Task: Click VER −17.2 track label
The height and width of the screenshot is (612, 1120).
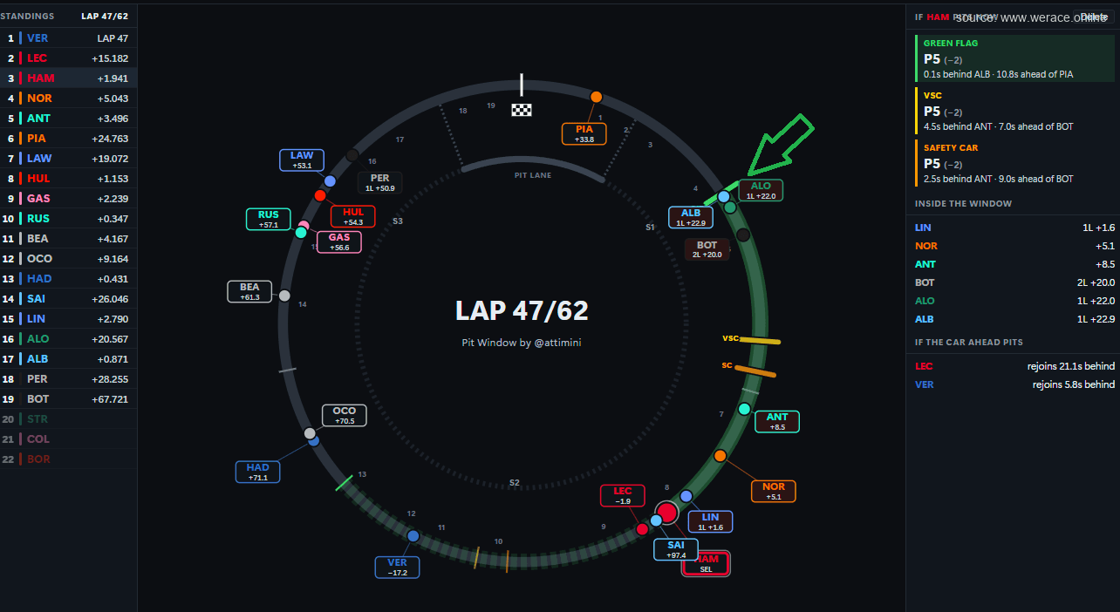Action: click(x=397, y=568)
